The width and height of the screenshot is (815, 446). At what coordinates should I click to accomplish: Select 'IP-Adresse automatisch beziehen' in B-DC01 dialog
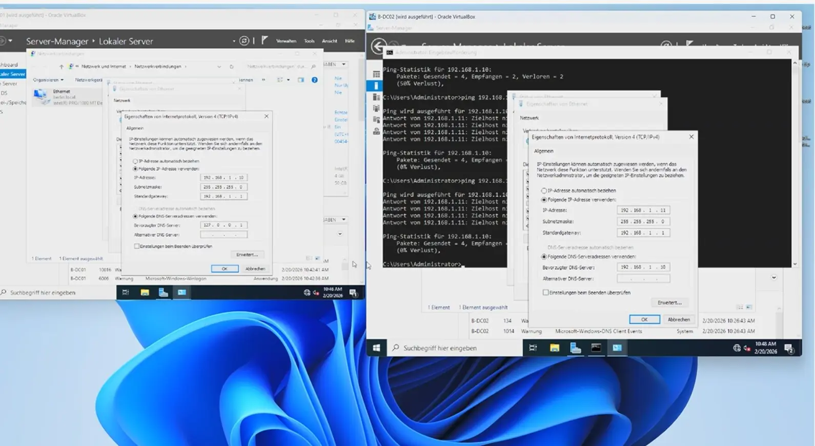click(135, 161)
